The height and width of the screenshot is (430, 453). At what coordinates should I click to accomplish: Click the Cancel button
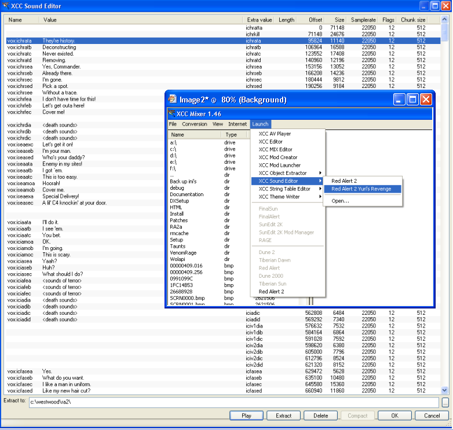pos(432,416)
